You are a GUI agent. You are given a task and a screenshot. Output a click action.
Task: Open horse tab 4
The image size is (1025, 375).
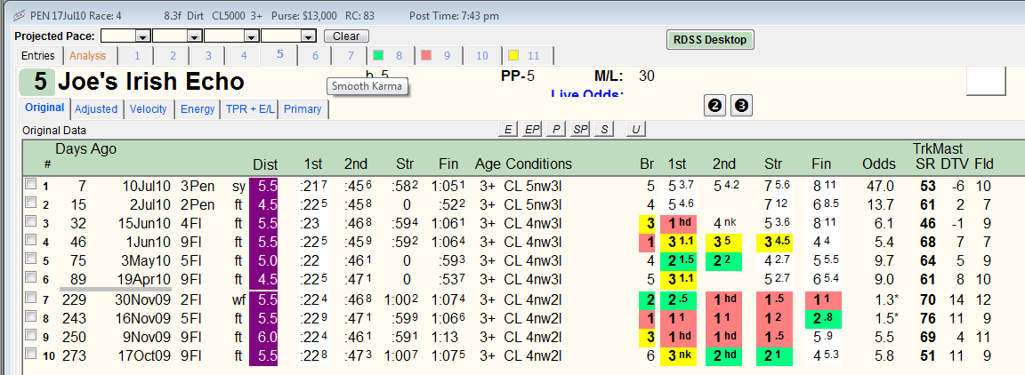243,55
